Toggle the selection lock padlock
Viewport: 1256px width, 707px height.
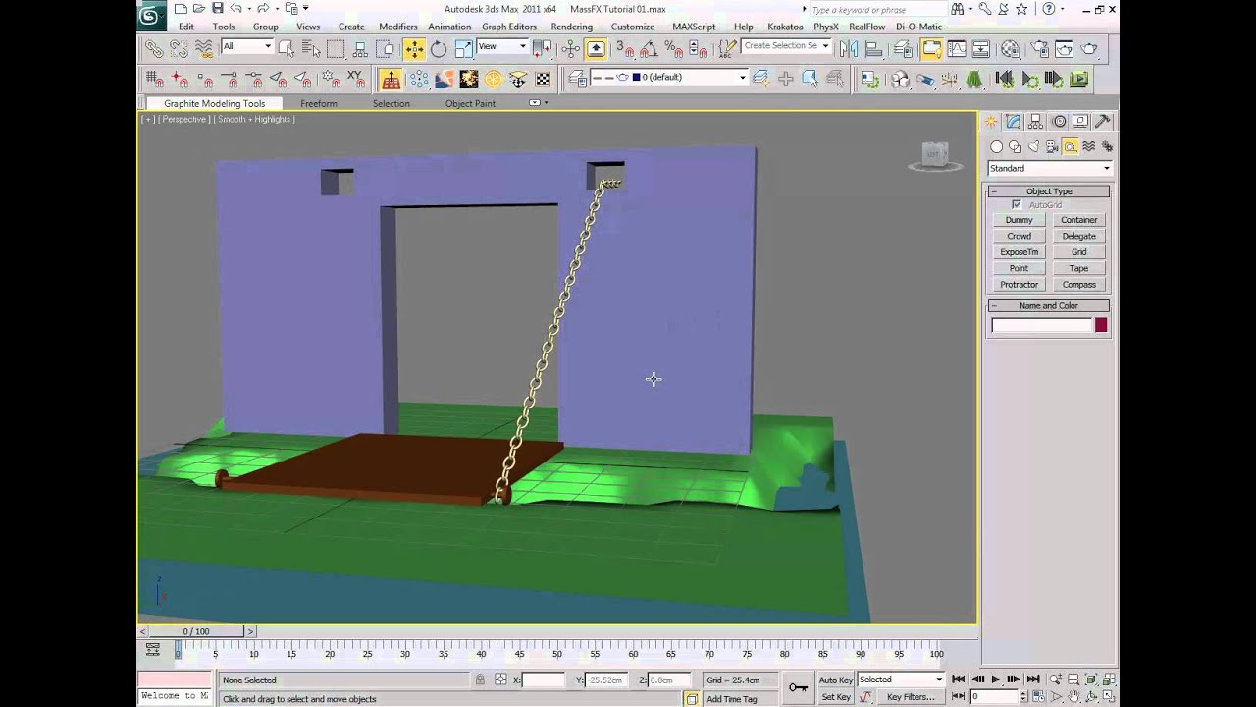point(480,680)
